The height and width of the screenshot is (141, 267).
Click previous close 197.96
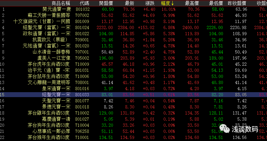(x=240, y=58)
